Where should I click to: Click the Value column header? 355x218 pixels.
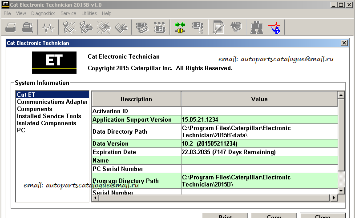(259, 99)
